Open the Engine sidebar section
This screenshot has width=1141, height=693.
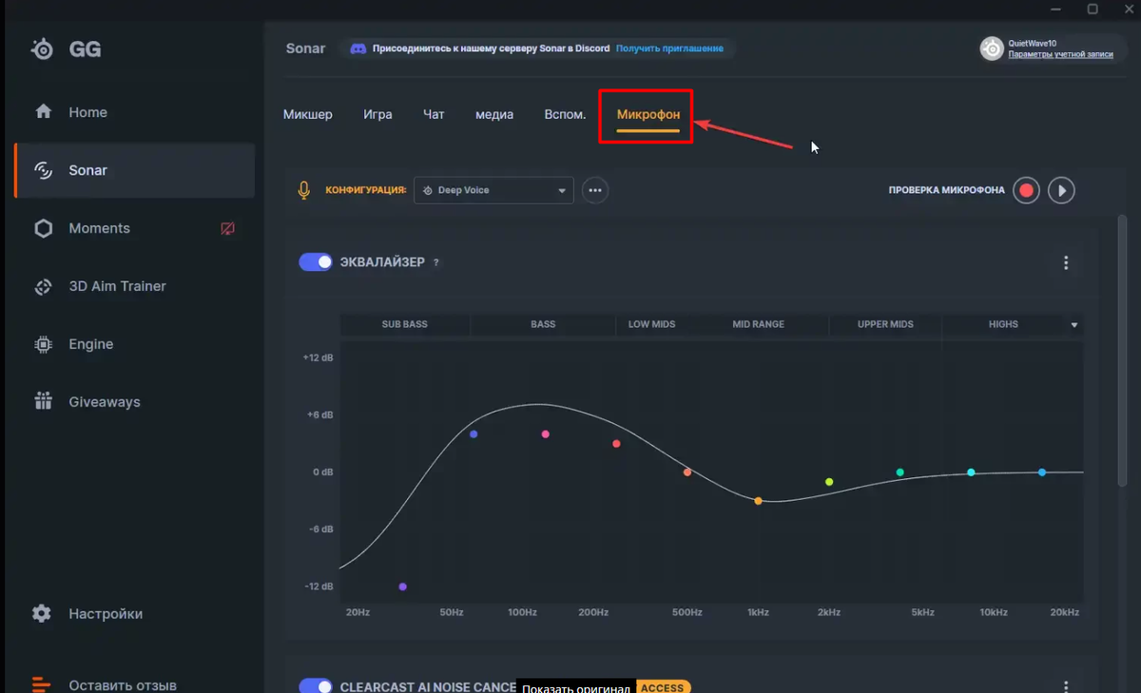click(x=134, y=344)
